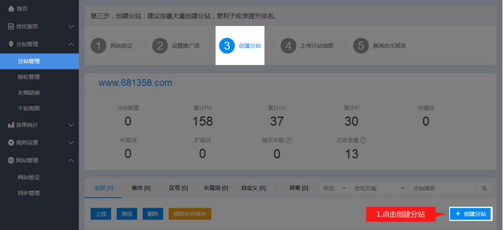This screenshot has height=230, width=503.
Task: Click the 效果统计 bar chart icon
Action: point(11,125)
